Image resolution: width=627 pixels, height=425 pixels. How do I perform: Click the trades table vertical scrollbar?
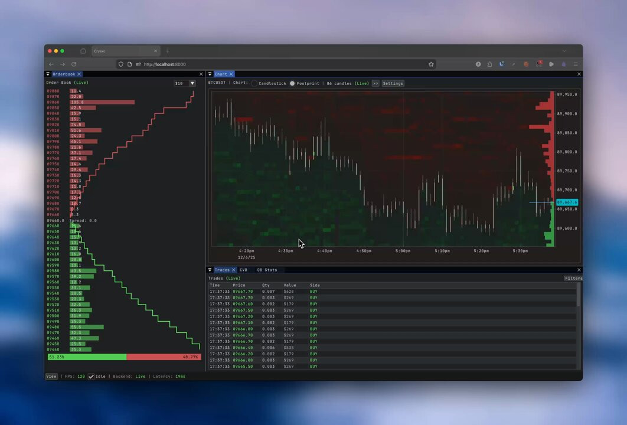coord(578,295)
